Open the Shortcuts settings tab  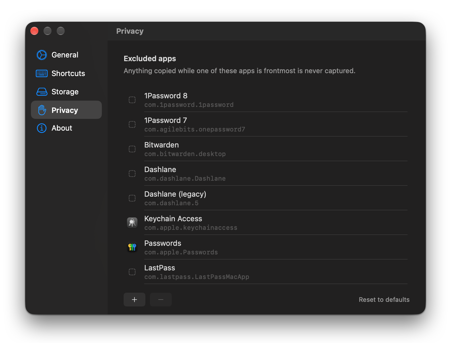[x=66, y=73]
